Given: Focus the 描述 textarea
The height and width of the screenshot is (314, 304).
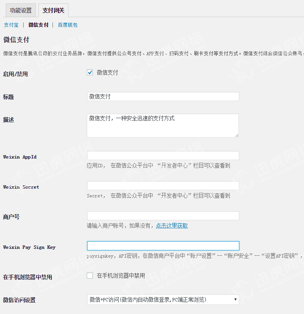Looking at the screenshot, I should click(x=163, y=125).
